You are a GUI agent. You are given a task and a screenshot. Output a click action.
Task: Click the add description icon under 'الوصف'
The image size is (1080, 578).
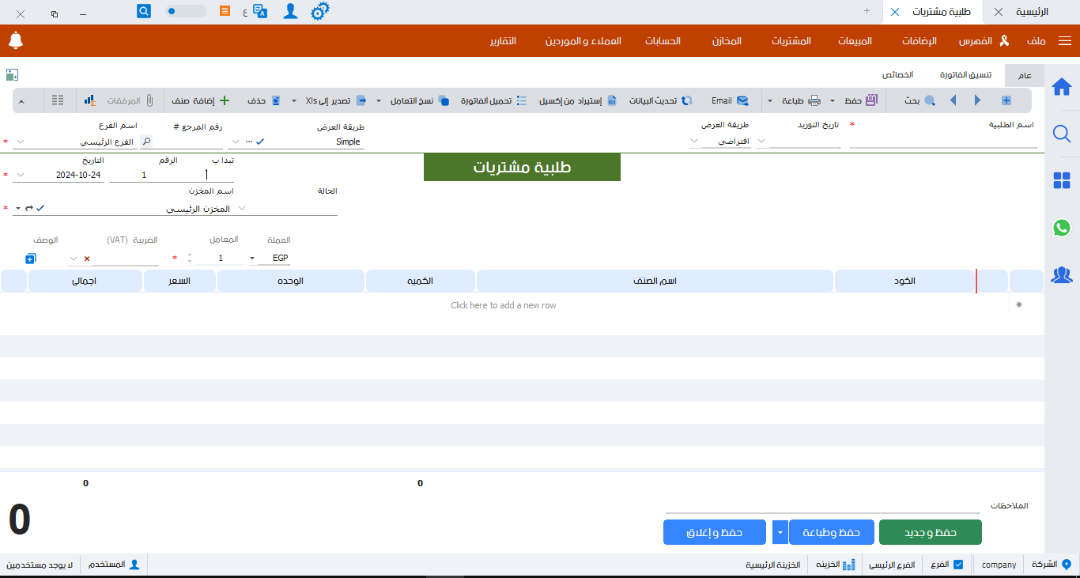(31, 259)
